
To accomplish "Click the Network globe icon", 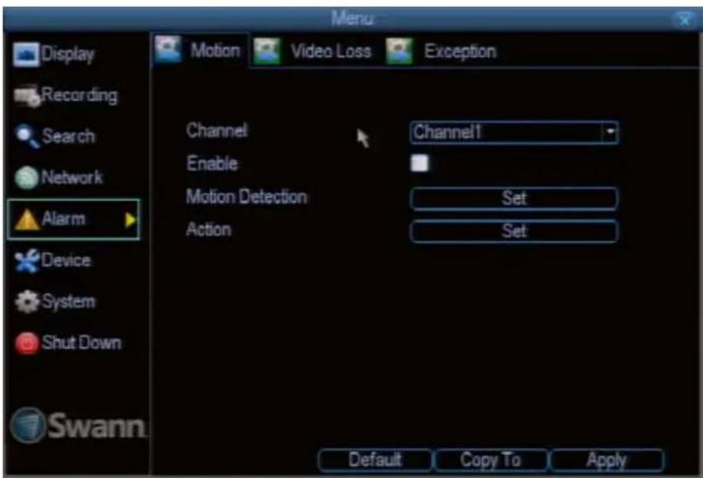I will [x=26, y=177].
